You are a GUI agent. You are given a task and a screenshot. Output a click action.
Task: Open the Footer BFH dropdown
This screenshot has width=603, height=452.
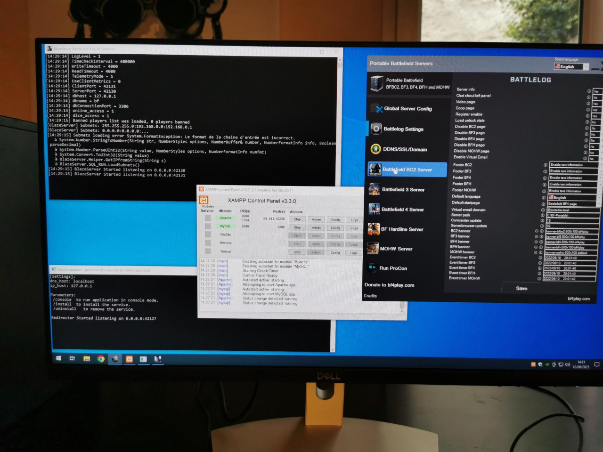(575, 185)
